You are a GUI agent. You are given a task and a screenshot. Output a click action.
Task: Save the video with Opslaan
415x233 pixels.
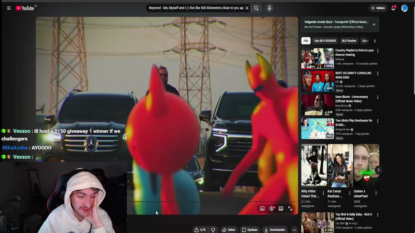pyautogui.click(x=249, y=230)
